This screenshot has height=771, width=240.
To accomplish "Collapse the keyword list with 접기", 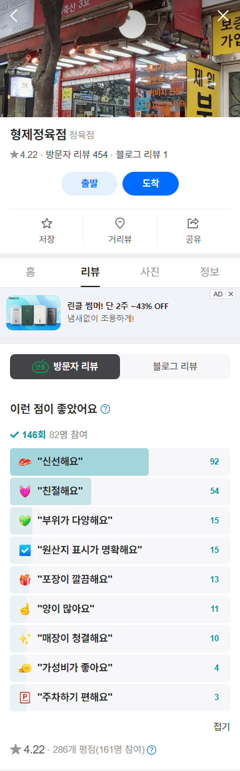I will coord(222,726).
